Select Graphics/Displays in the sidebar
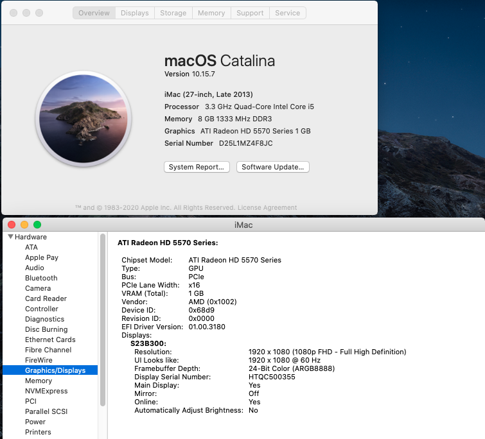 [50, 370]
